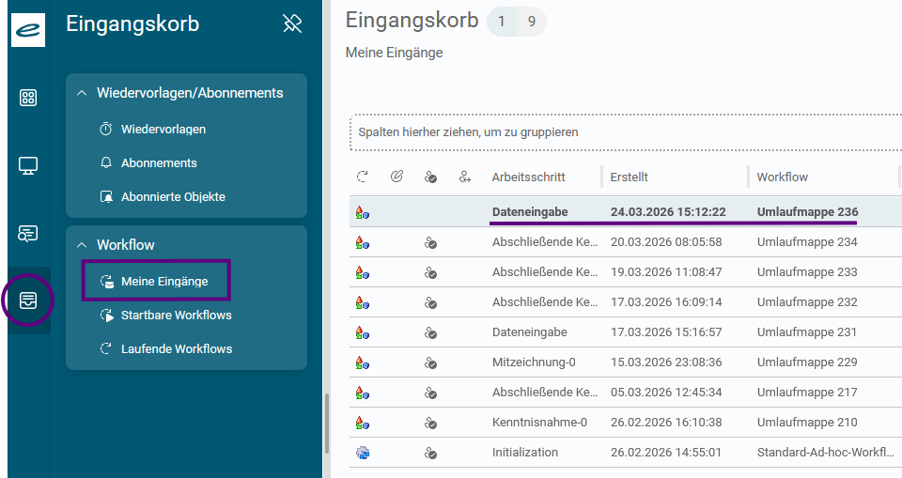Image resolution: width=902 pixels, height=478 pixels.
Task: Select the Umlaufmappe 217 cell
Action: (x=807, y=393)
